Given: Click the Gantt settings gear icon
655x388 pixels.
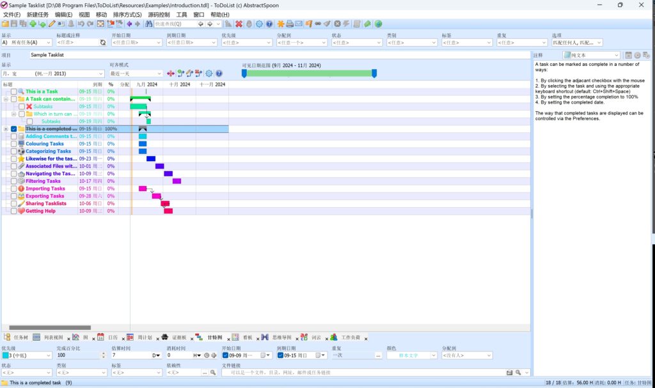Looking at the screenshot, I should [209, 74].
